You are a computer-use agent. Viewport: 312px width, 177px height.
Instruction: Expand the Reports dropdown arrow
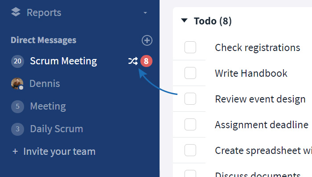tap(145, 13)
